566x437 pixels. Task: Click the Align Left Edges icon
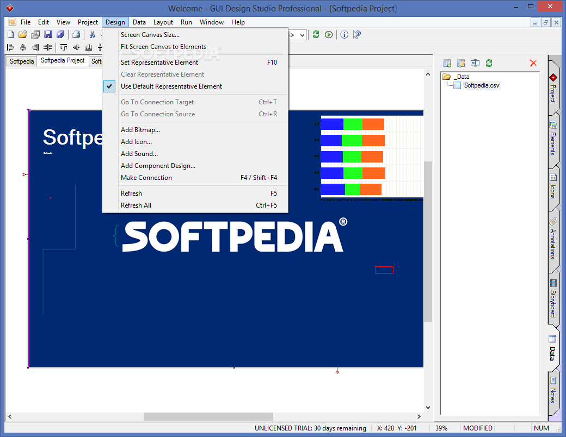point(10,47)
